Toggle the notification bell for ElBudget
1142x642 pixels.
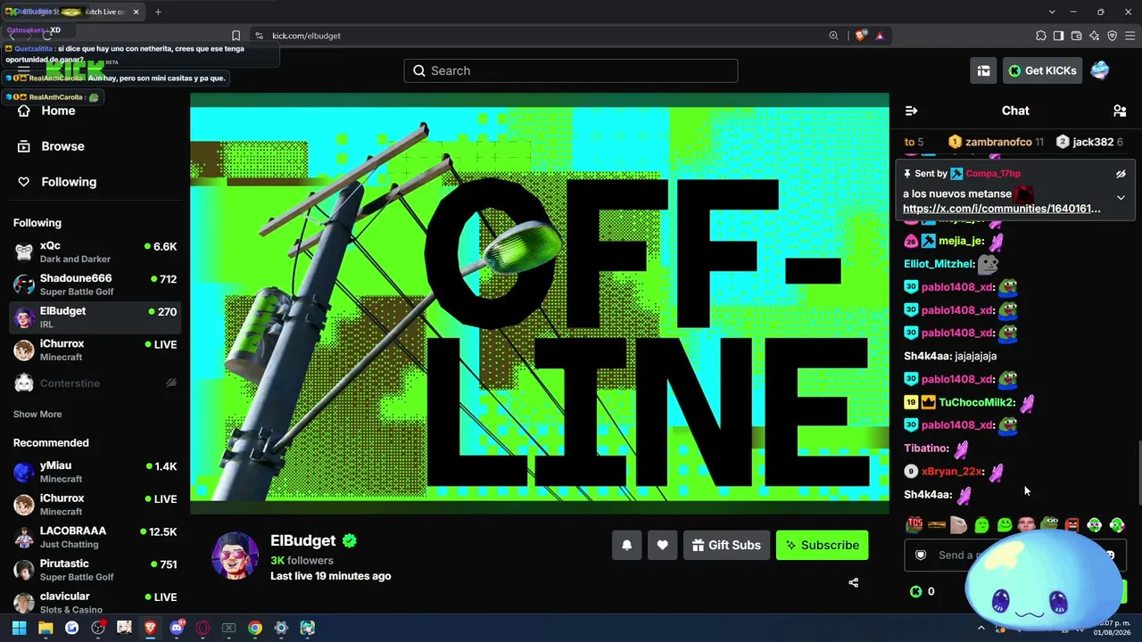pos(626,545)
